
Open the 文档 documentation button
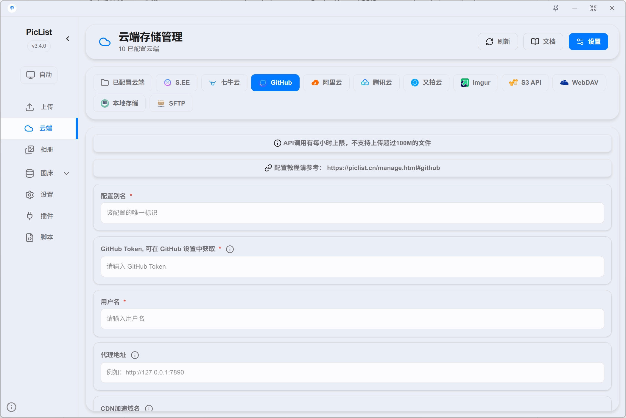point(543,41)
